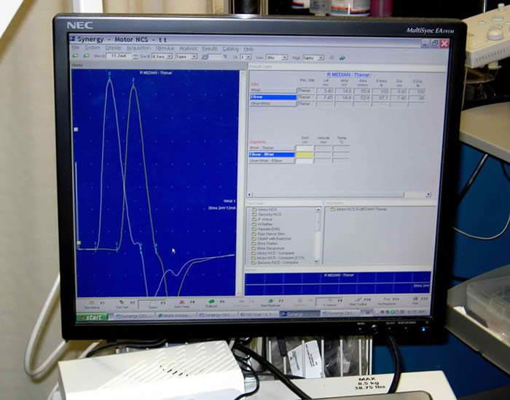Click right arrow of results horizontal scrollbar
Image resolution: width=510 pixels, height=400 pixels.
428,195
